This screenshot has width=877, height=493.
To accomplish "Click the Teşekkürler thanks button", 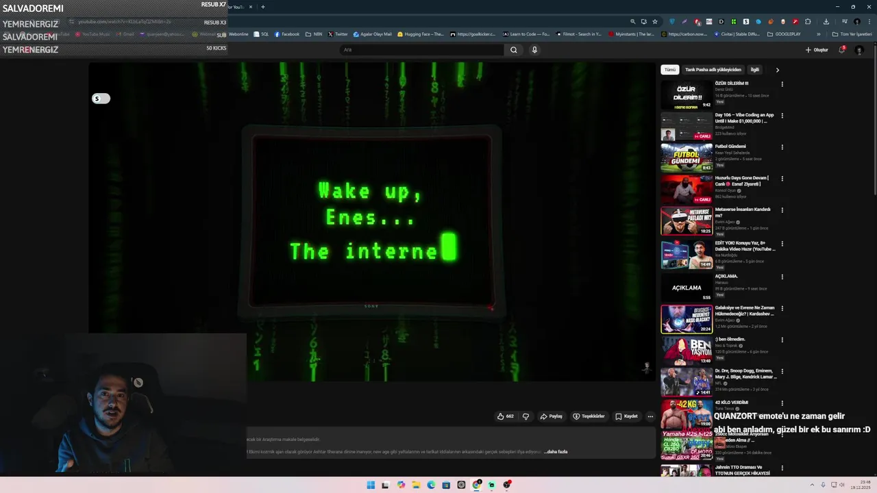I will point(589,416).
